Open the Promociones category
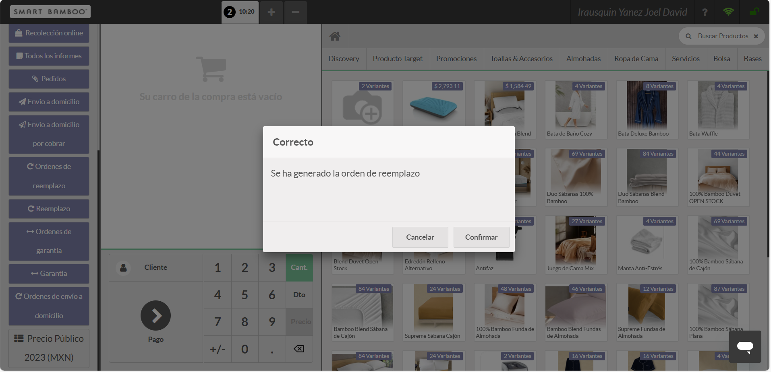Screen dimensions: 771x372 456,59
